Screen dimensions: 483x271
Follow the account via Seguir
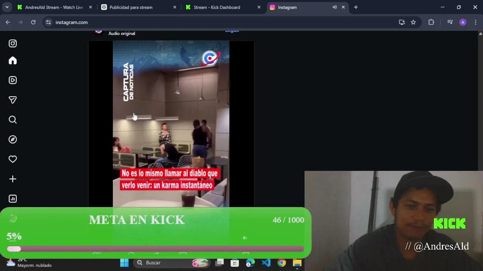click(232, 31)
